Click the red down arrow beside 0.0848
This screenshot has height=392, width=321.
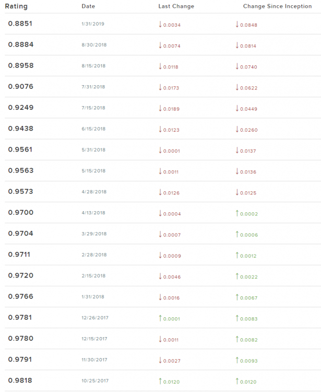237,25
